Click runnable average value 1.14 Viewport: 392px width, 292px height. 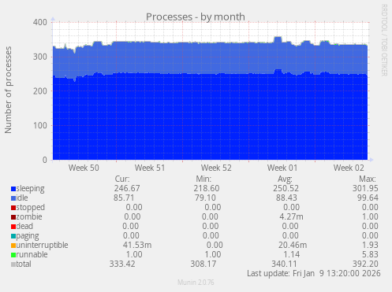tap(292, 254)
